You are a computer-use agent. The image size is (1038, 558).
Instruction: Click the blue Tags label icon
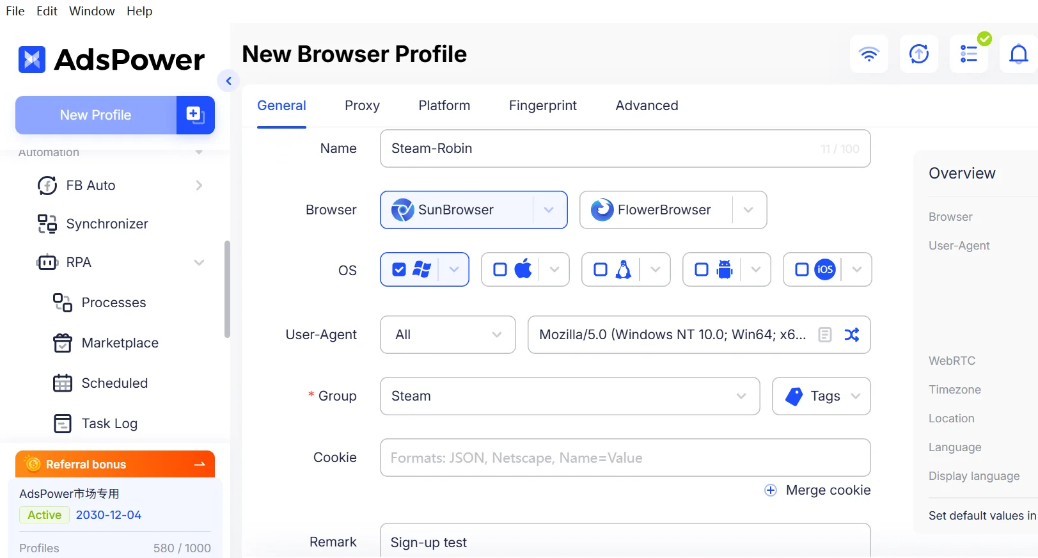[x=794, y=397]
